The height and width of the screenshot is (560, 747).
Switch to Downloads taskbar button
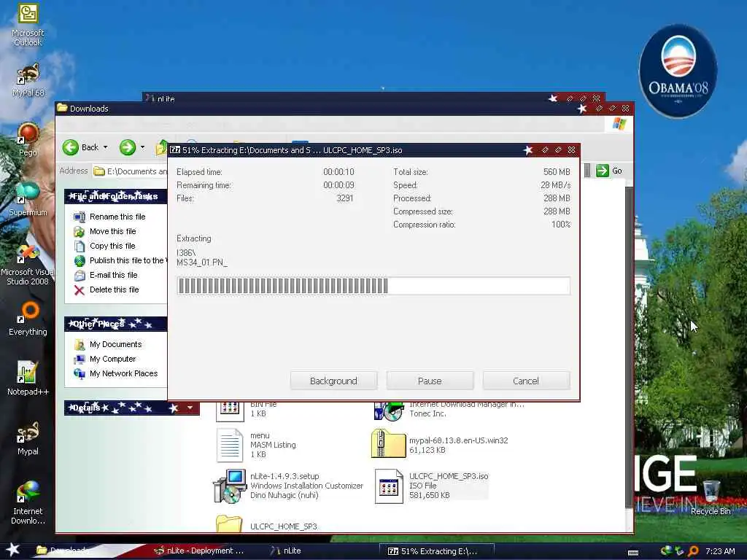click(64, 551)
